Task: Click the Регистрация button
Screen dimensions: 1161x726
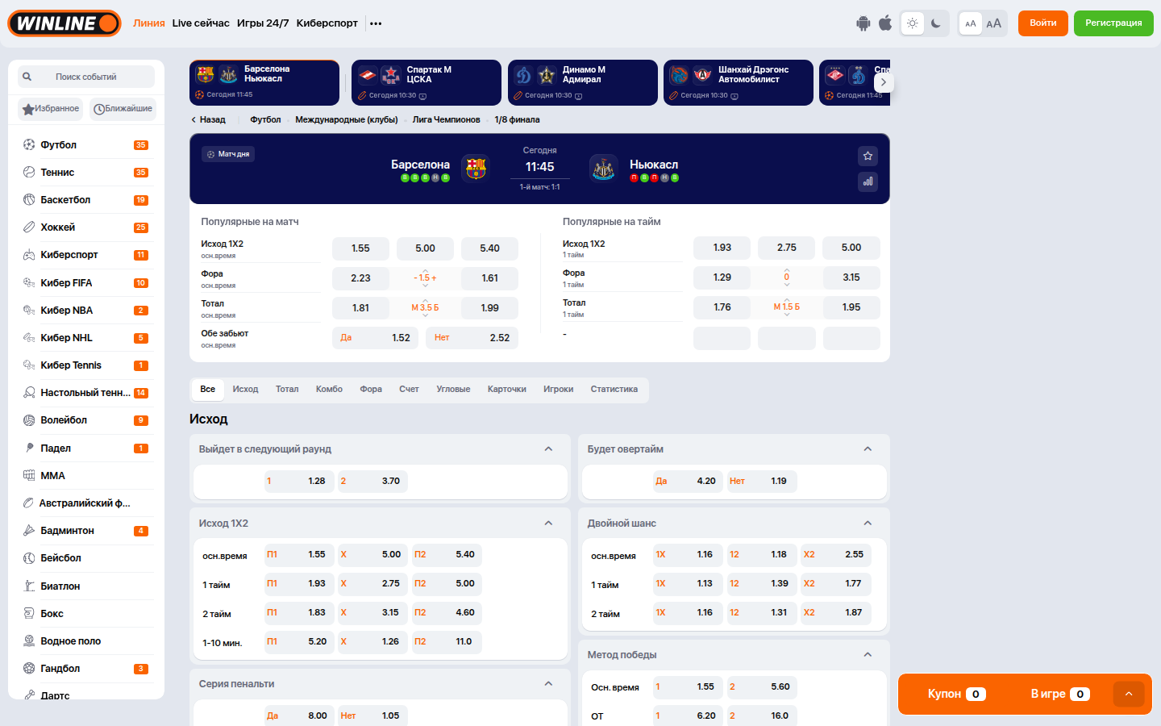Action: 1113,23
